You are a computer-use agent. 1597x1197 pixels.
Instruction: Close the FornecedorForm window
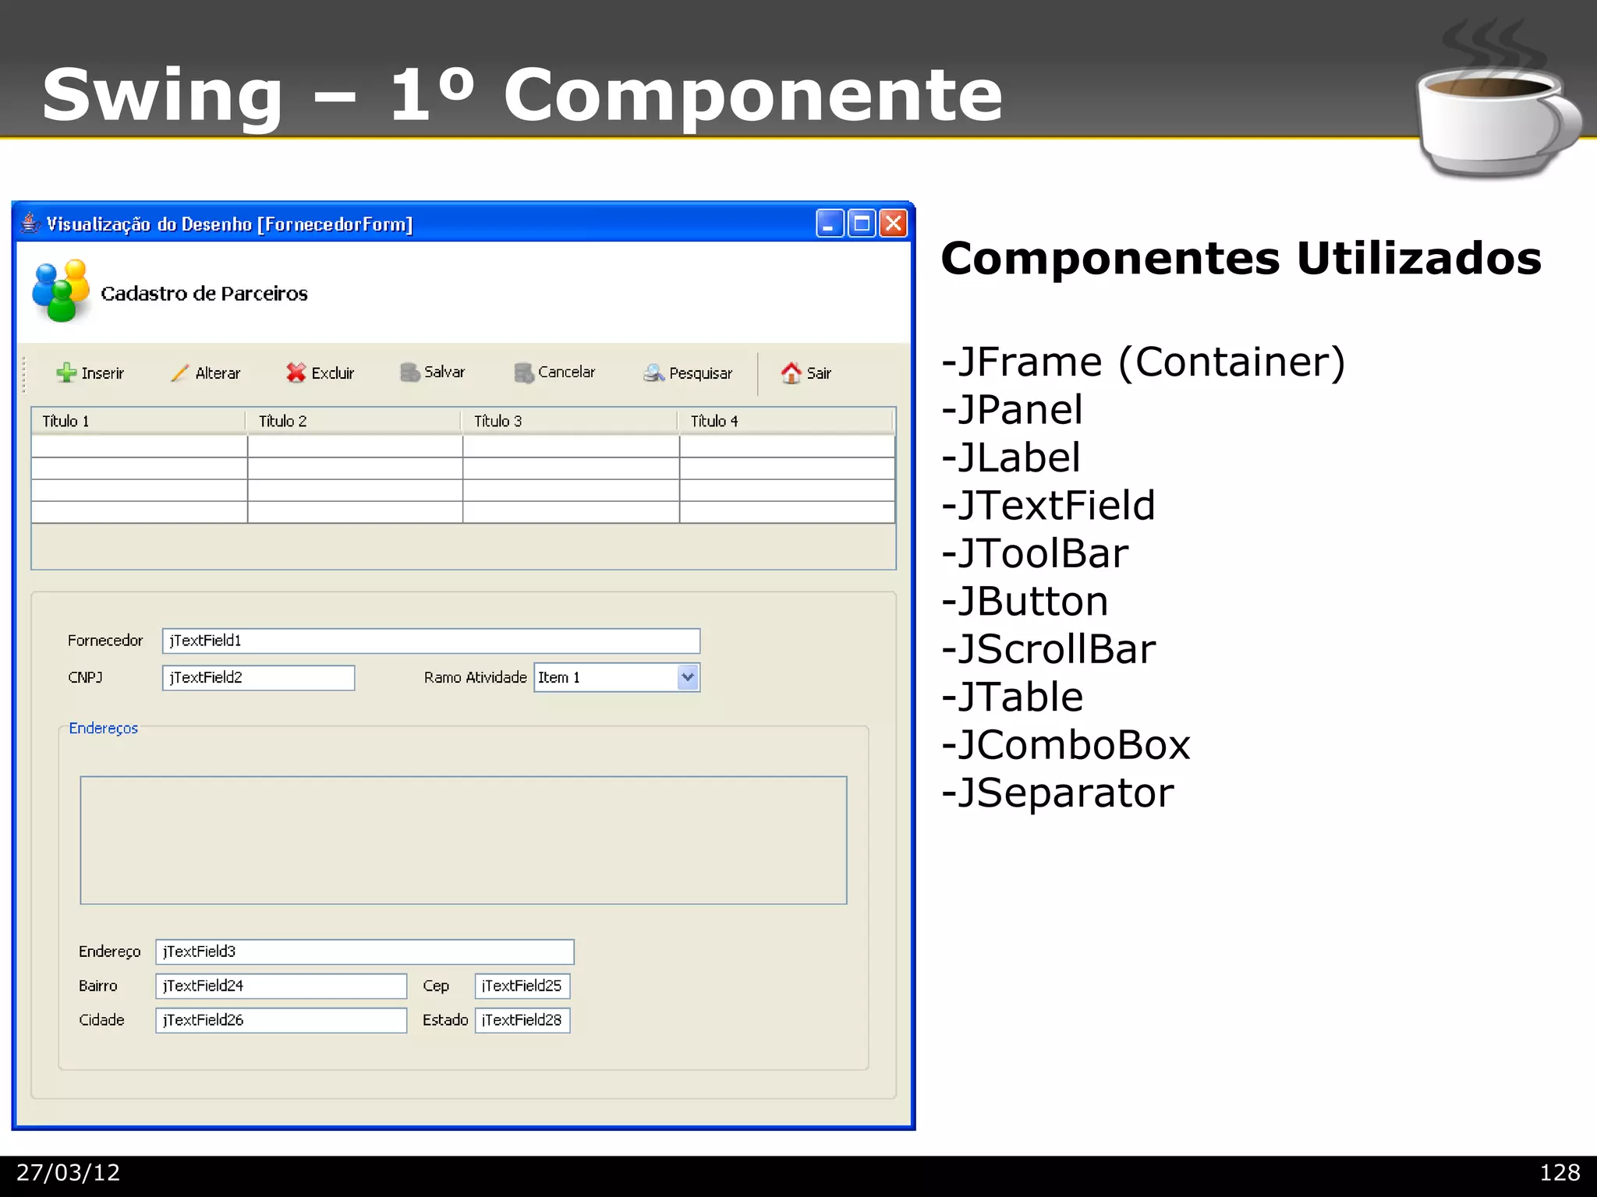(x=894, y=224)
